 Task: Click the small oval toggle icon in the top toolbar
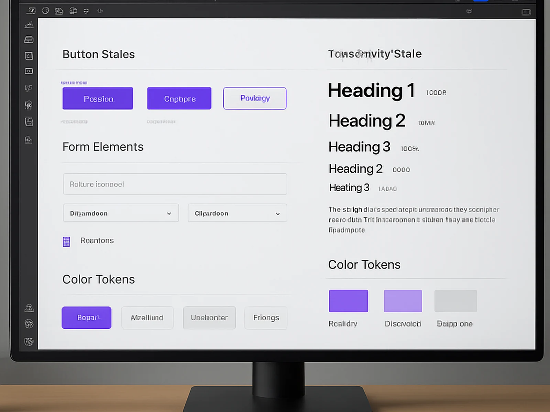(100, 11)
